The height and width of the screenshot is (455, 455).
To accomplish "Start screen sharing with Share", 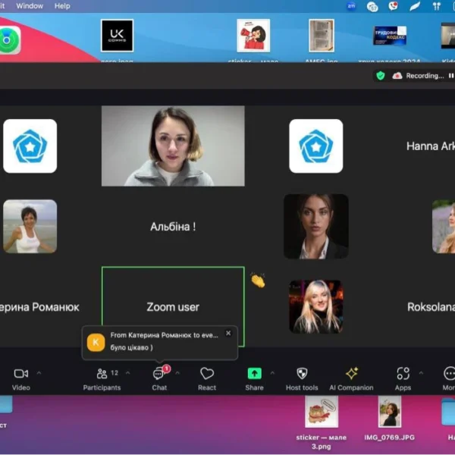I will pyautogui.click(x=255, y=375).
